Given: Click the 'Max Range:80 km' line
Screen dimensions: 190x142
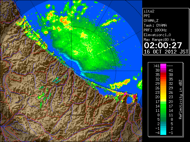Looking at the screenshot, I should pyautogui.click(x=159, y=40).
